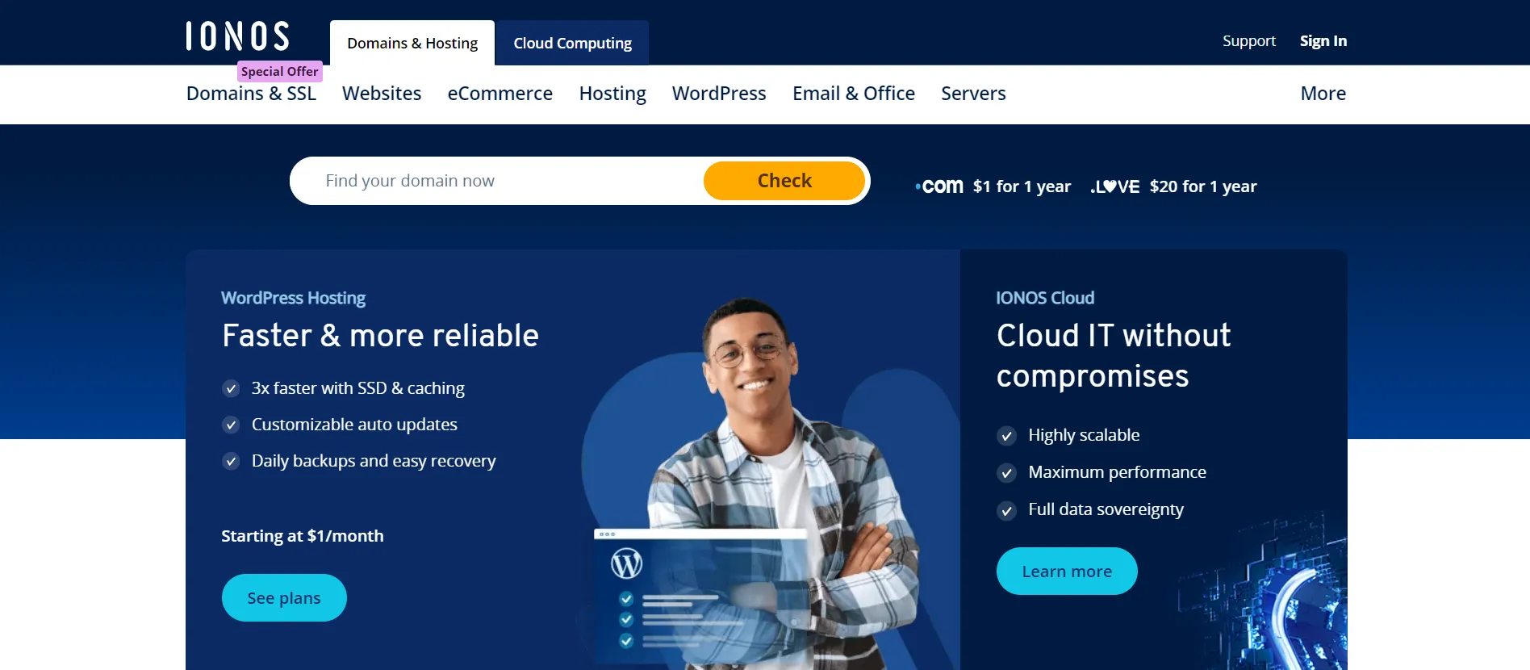This screenshot has height=670, width=1530.
Task: Click 3x faster with SSD & caching text
Action: point(358,388)
